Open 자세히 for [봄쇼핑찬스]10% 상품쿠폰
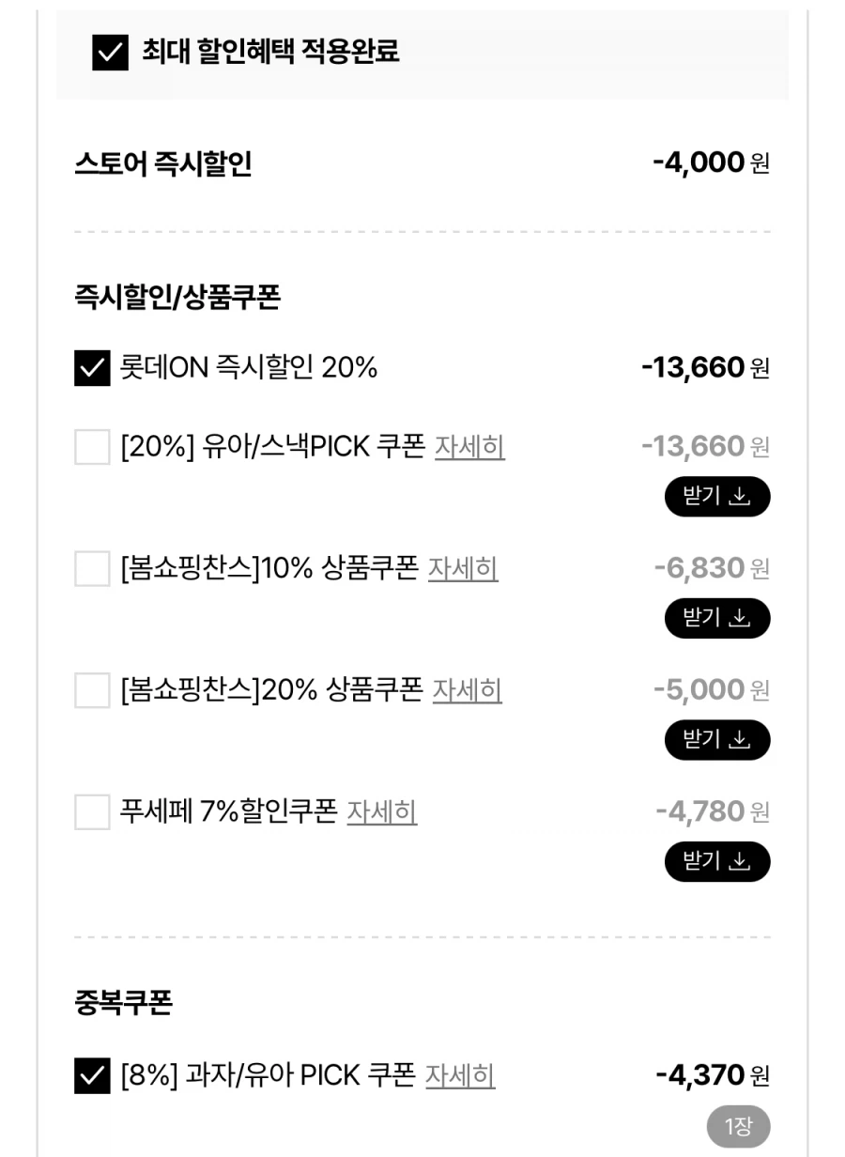 point(463,568)
